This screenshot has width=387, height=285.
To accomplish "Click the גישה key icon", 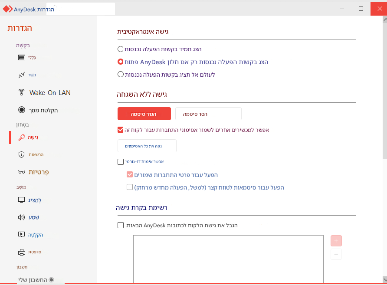I will [22, 137].
